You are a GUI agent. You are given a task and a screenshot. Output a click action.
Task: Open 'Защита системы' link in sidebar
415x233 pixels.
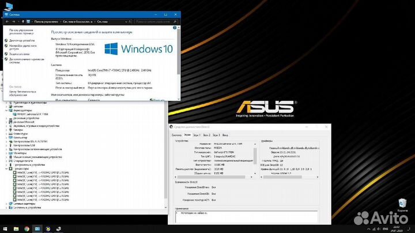click(x=19, y=54)
